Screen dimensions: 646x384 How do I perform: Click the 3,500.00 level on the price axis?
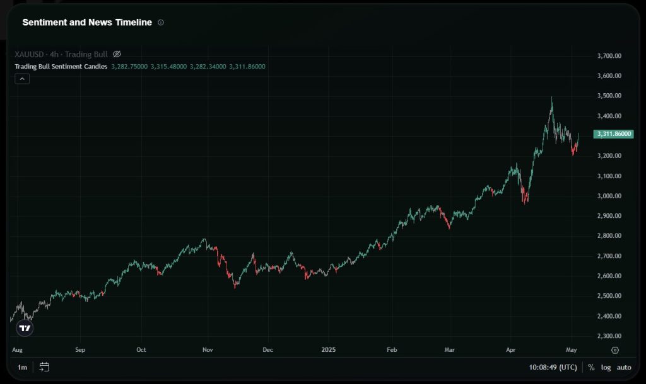pyautogui.click(x=609, y=96)
